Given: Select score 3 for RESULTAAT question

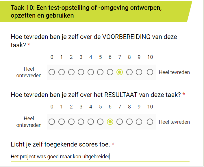Looking at the screenshot, I should [x=81, y=122].
